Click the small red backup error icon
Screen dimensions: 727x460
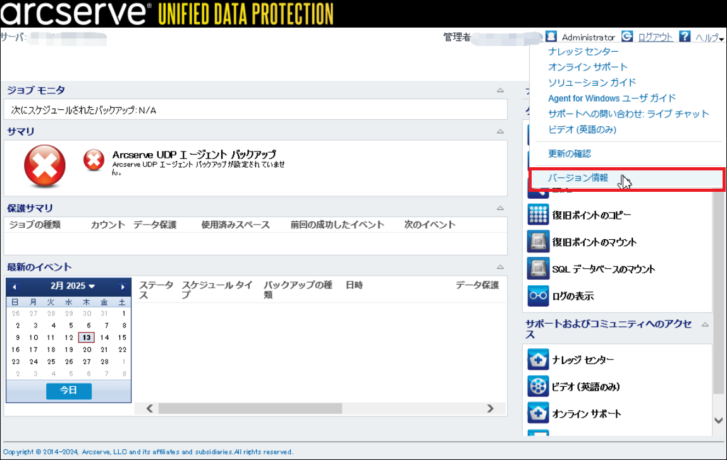pyautogui.click(x=94, y=160)
